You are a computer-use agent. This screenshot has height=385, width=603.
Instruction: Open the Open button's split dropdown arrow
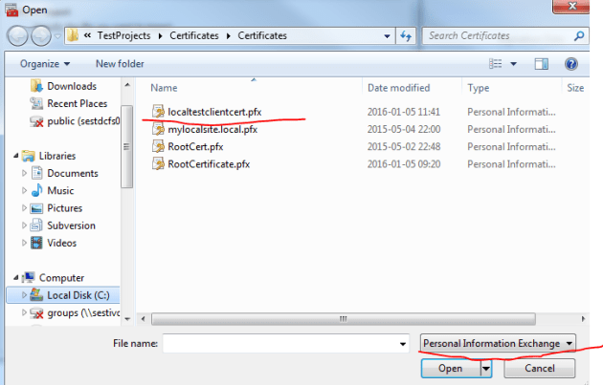486,369
